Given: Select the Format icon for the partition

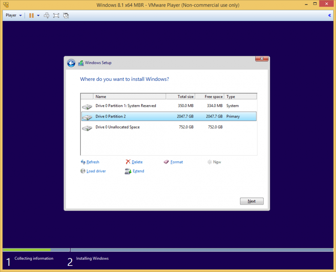Looking at the screenshot, I should [166, 162].
